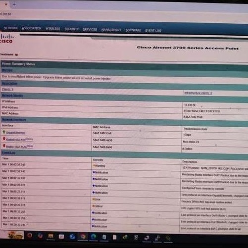This screenshot has height=248, width=248.
Task: Click the Process DFAA INIT description
Action: click(206, 202)
